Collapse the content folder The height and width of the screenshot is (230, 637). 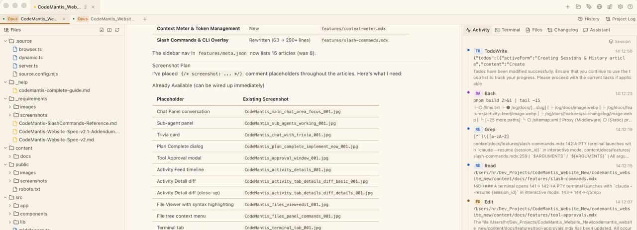tap(5, 148)
